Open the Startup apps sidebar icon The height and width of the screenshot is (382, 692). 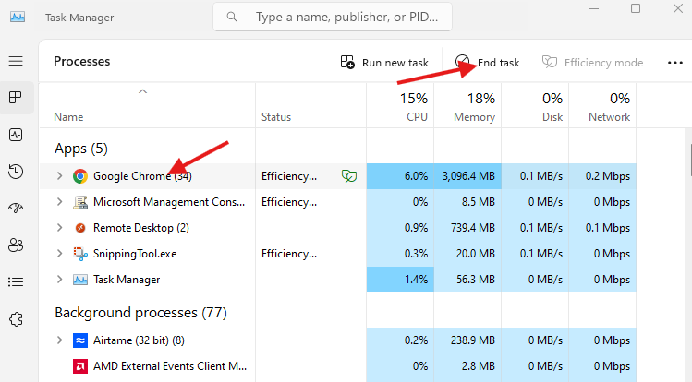click(16, 208)
